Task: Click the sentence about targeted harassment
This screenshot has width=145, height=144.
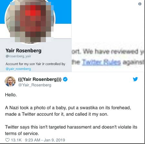Action: click(x=71, y=130)
